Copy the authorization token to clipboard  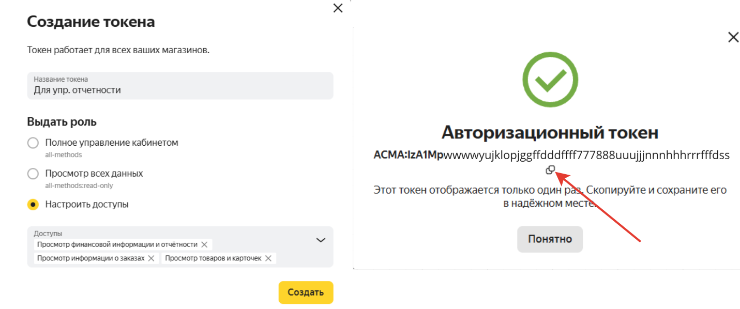coord(550,169)
